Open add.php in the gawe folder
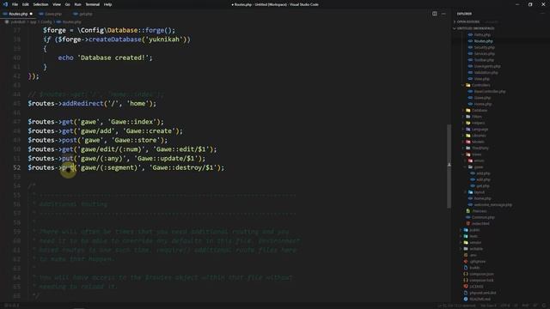The height and width of the screenshot is (309, 550). pos(483,173)
